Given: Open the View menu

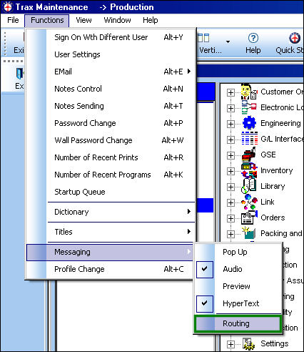Looking at the screenshot, I should 83,20.
